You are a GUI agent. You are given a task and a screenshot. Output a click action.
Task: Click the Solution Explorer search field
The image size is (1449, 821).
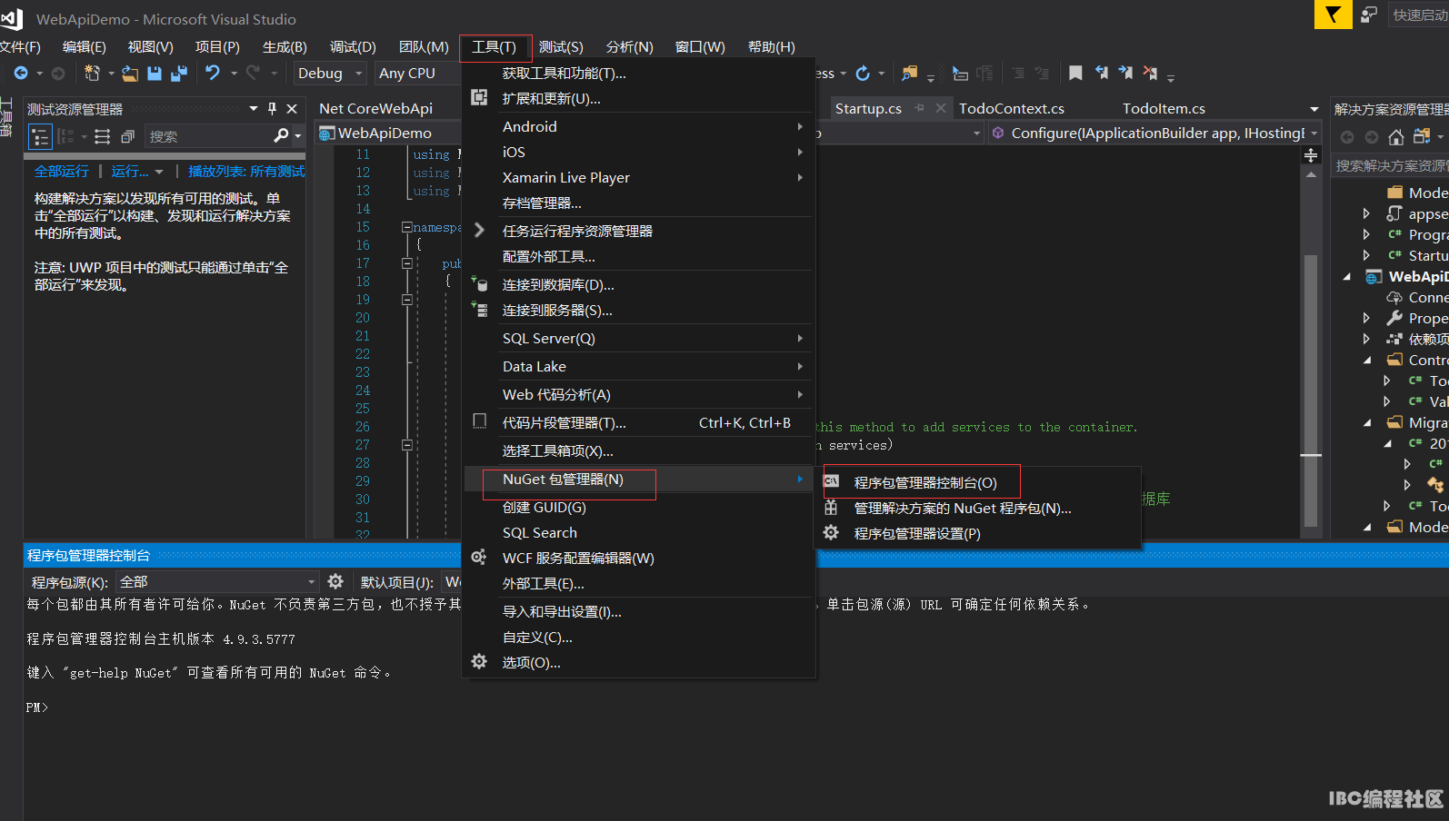click(1391, 165)
